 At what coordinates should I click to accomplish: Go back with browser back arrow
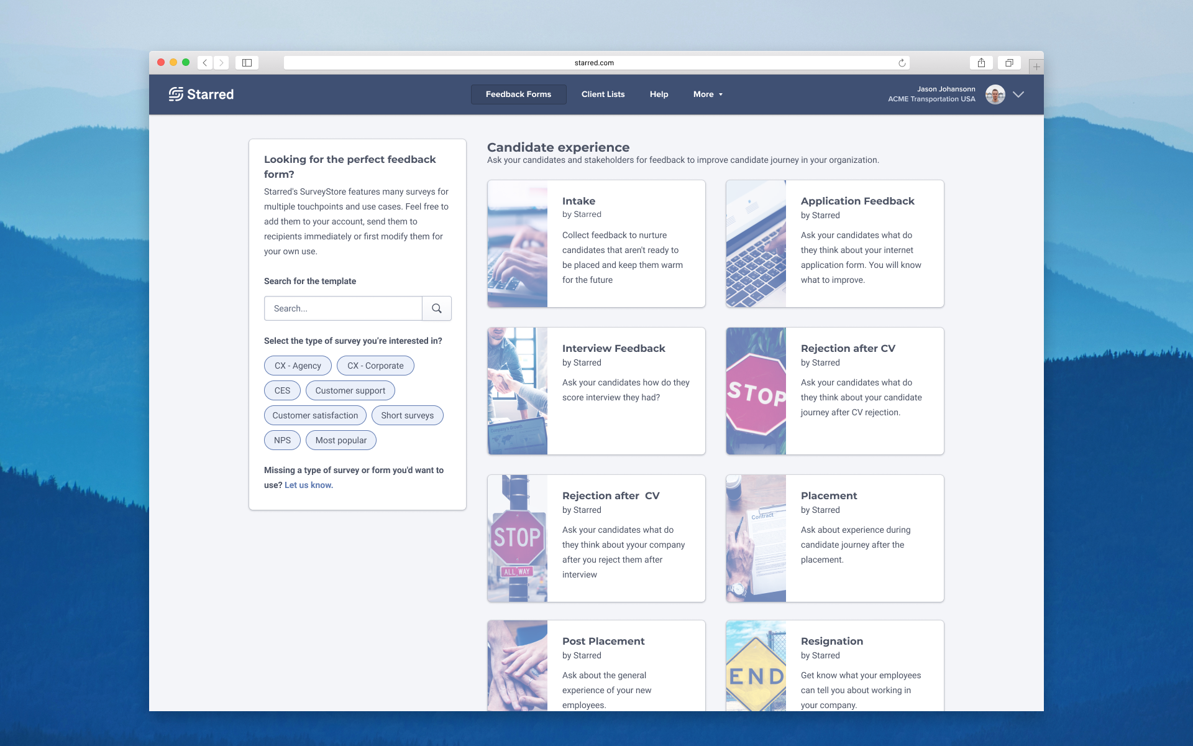pos(205,63)
